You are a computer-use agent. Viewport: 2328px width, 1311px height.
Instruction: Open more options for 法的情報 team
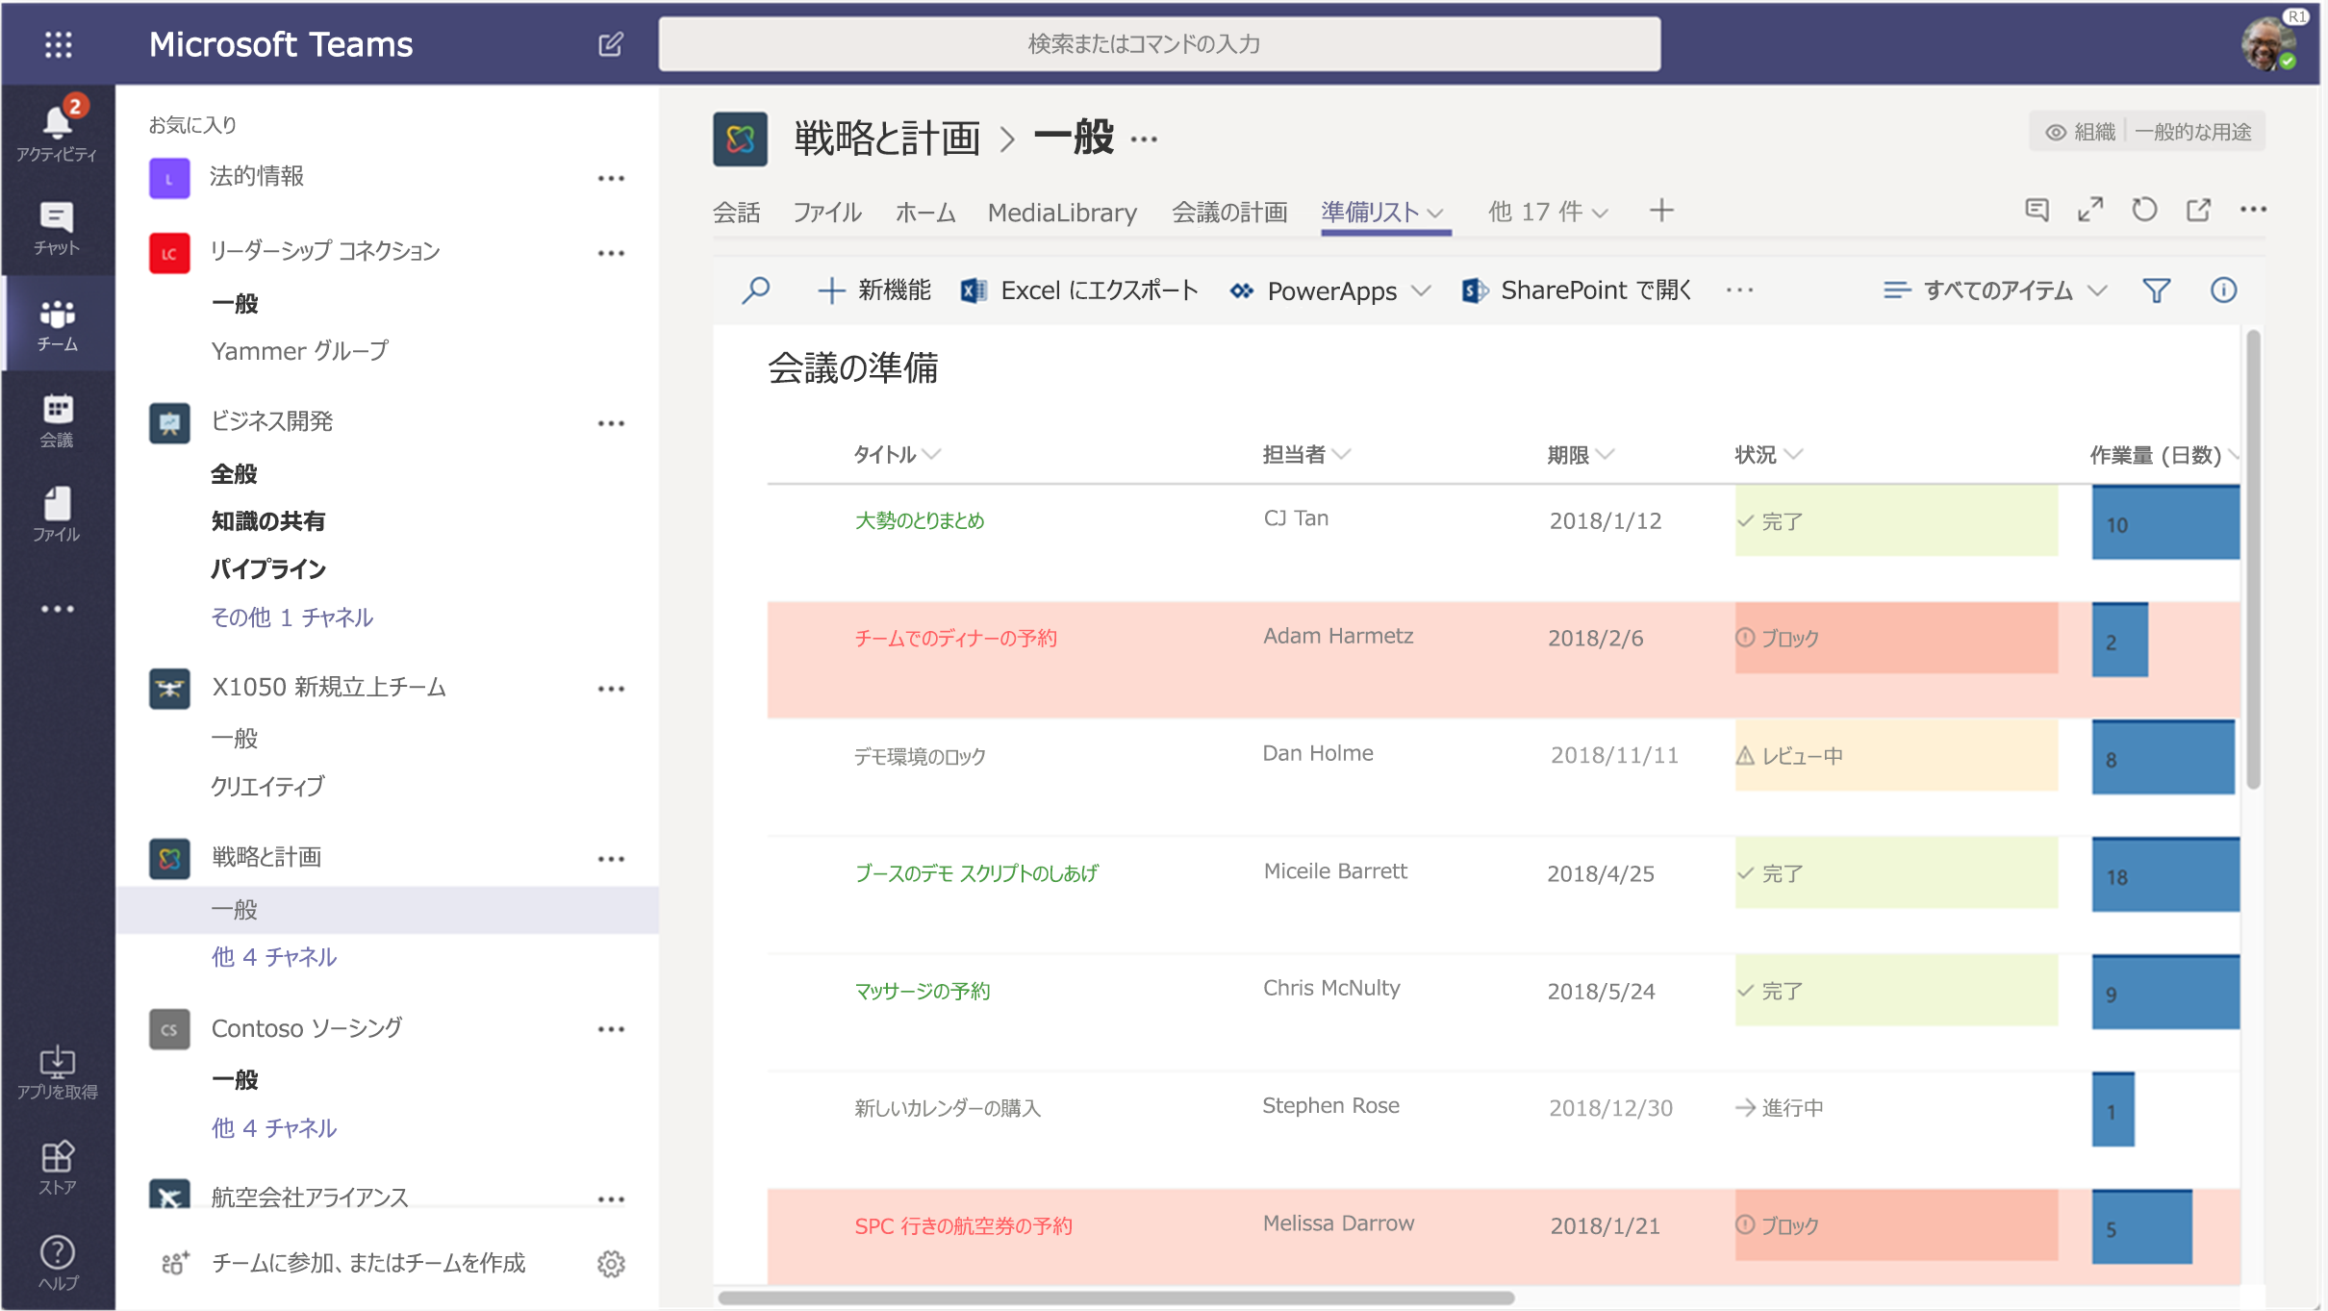tap(611, 178)
